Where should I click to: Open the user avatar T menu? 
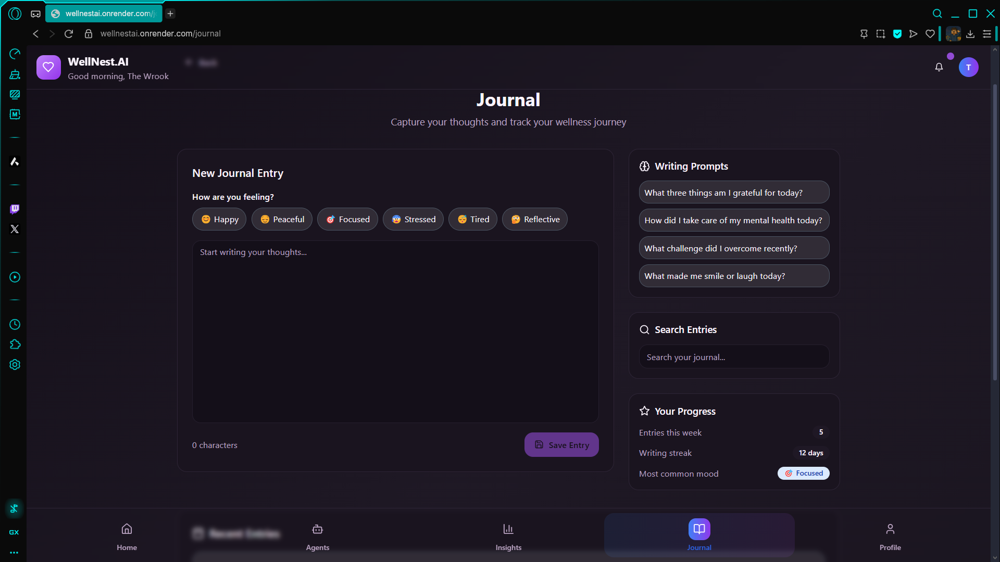click(968, 67)
